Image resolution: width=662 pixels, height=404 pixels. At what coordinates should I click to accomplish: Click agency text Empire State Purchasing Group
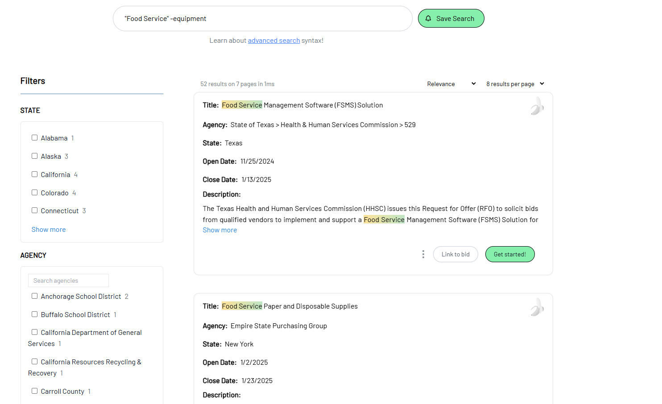[x=279, y=326]
